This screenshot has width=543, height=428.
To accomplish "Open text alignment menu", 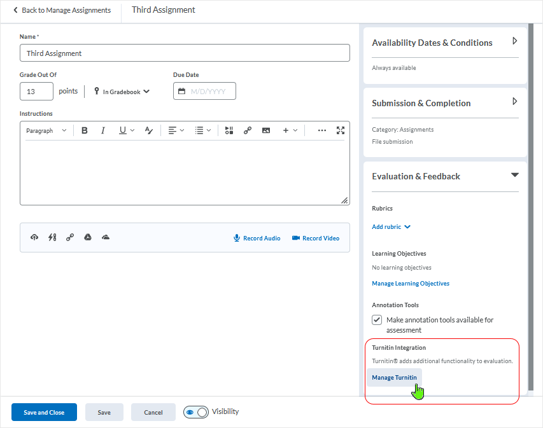I will (176, 130).
